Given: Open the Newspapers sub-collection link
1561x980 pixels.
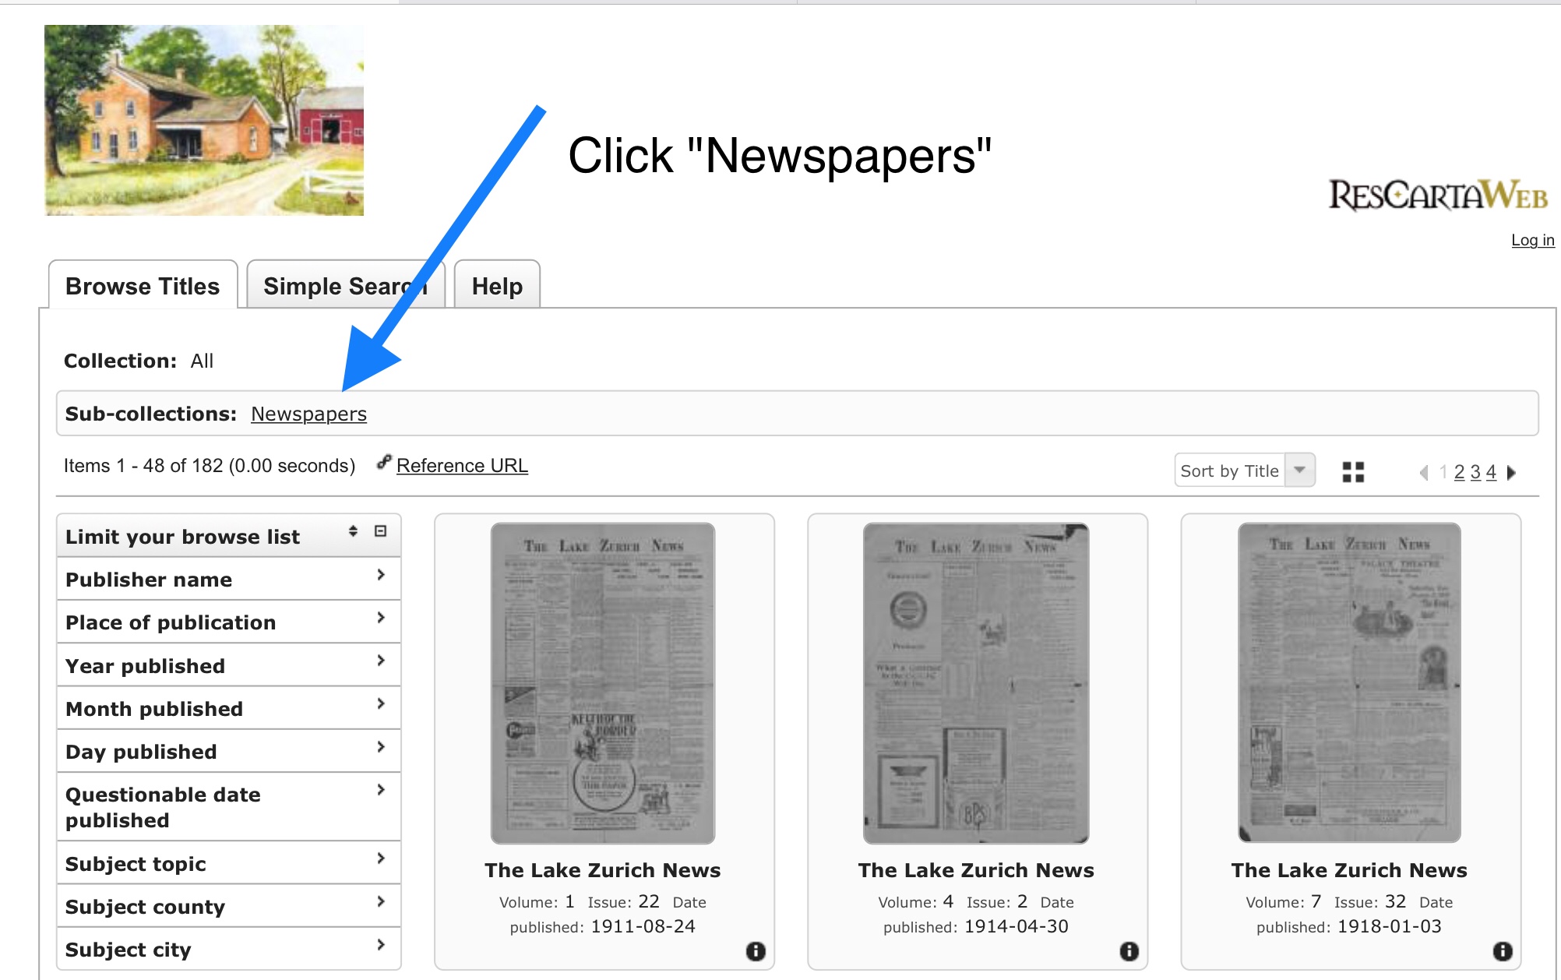Looking at the screenshot, I should (308, 414).
